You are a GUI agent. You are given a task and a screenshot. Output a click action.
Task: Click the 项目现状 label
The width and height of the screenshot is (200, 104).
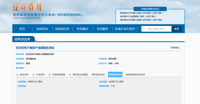pyautogui.click(x=21, y=68)
